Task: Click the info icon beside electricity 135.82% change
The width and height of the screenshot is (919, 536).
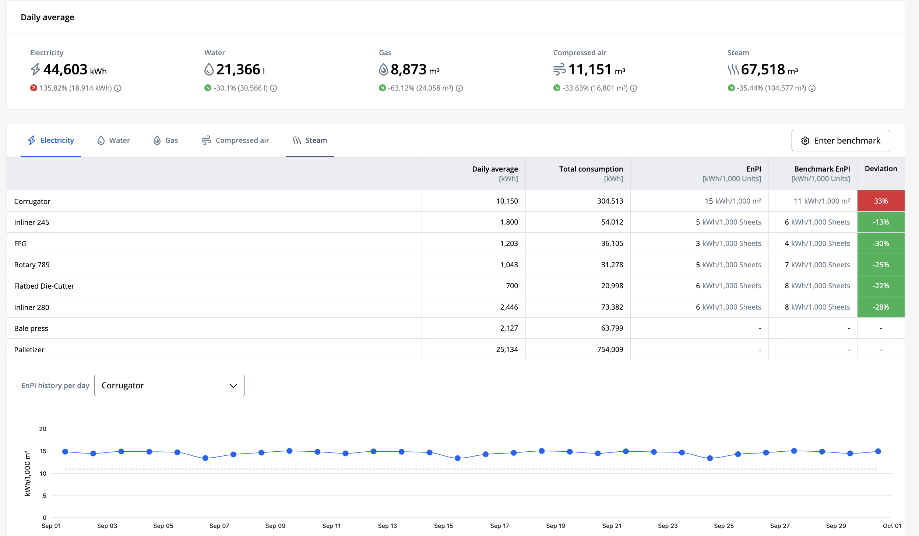Action: [117, 88]
